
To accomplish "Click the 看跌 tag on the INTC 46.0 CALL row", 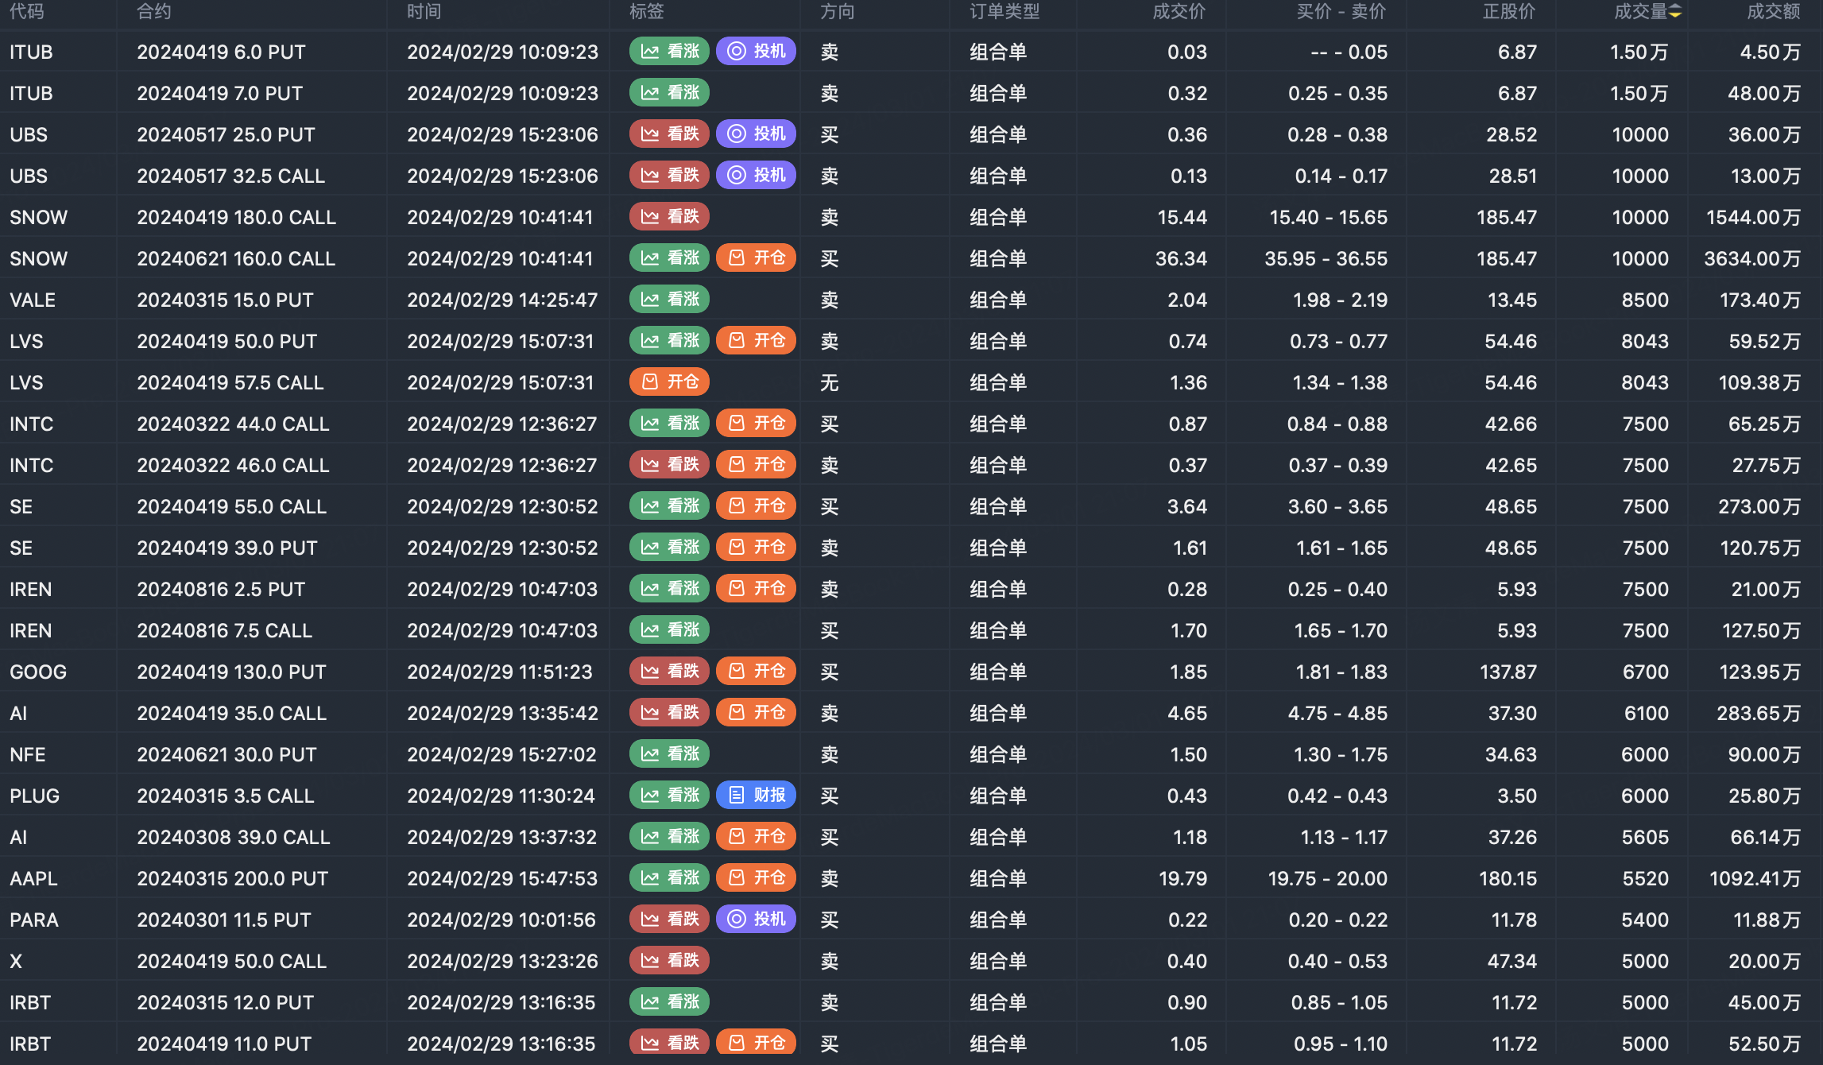I will (669, 465).
